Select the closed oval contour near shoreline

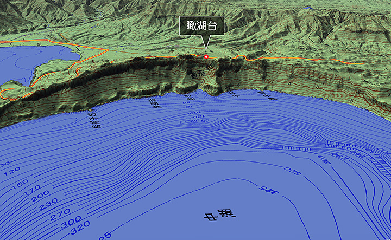coord(197,120)
